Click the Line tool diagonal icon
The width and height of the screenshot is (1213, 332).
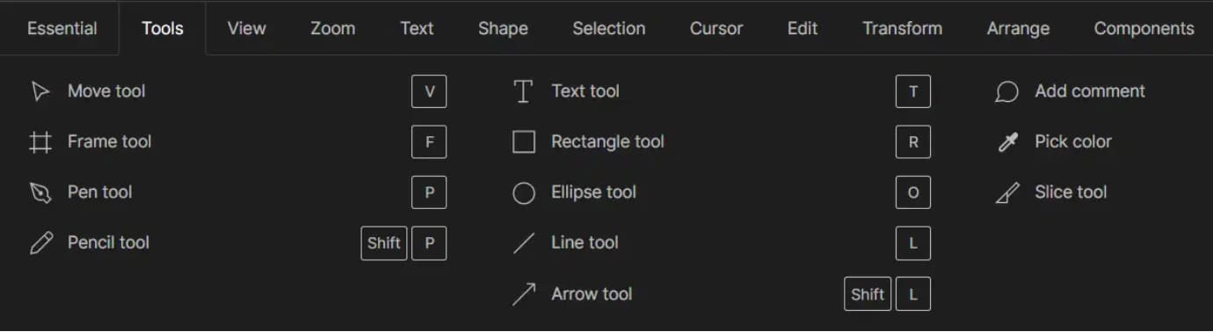[524, 243]
